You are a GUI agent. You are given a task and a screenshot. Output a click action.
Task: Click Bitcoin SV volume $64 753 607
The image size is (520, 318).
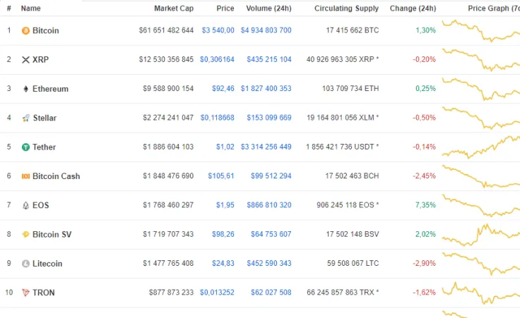click(x=271, y=234)
